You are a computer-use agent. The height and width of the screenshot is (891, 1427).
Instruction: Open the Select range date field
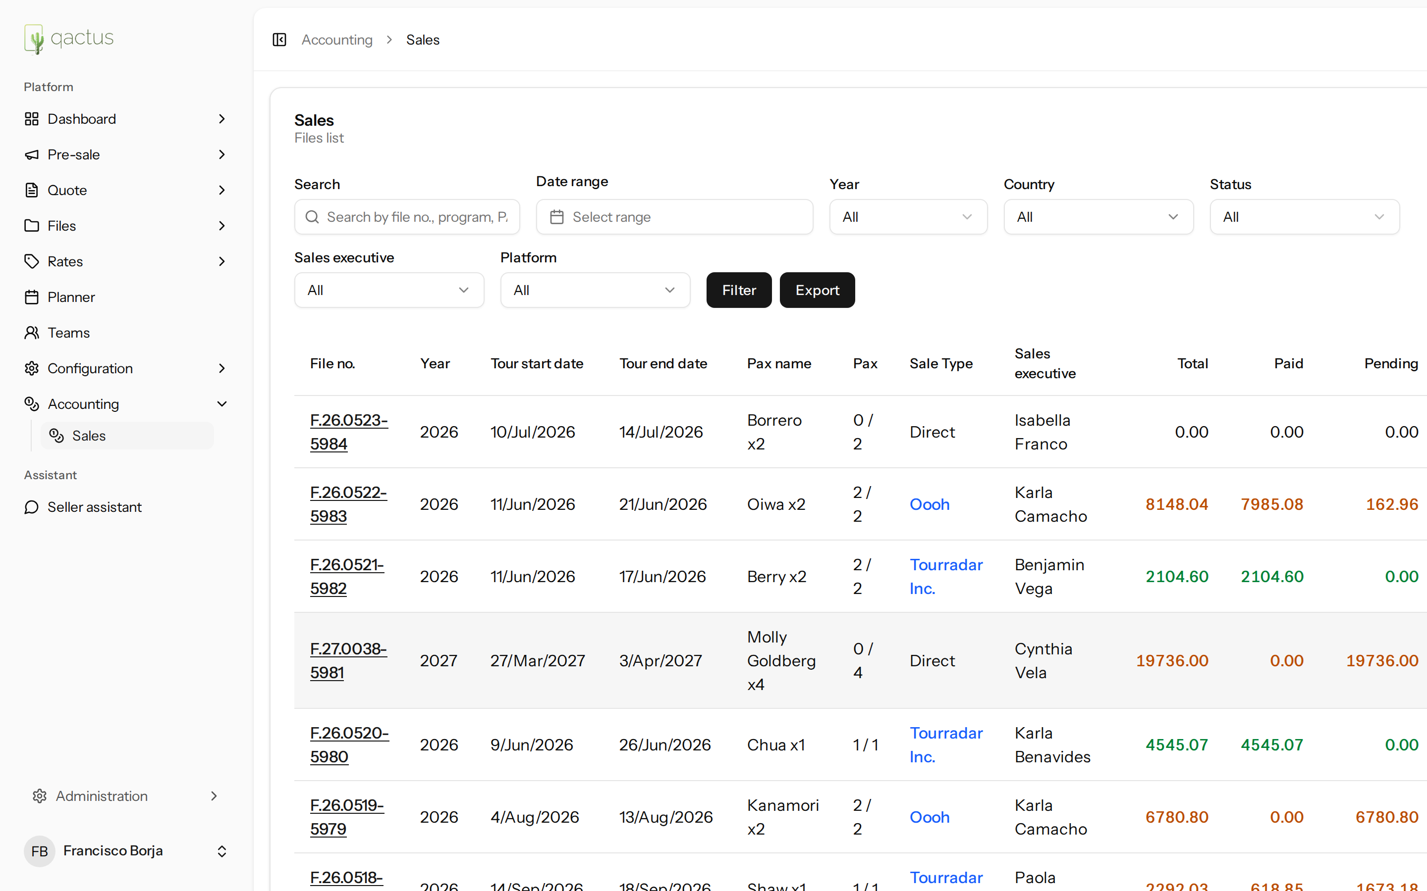coord(674,217)
